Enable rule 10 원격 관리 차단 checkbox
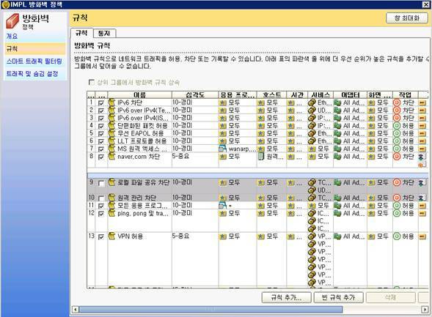 pos(101,198)
